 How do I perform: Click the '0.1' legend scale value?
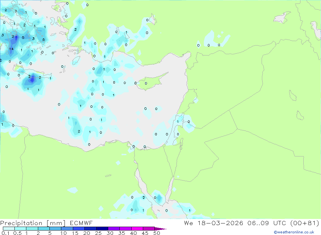pos(5,233)
